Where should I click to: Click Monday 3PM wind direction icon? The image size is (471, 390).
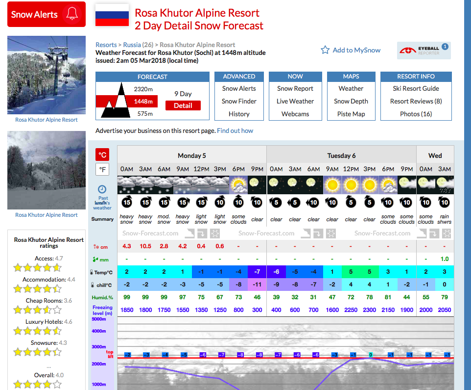pyautogui.click(x=220, y=202)
